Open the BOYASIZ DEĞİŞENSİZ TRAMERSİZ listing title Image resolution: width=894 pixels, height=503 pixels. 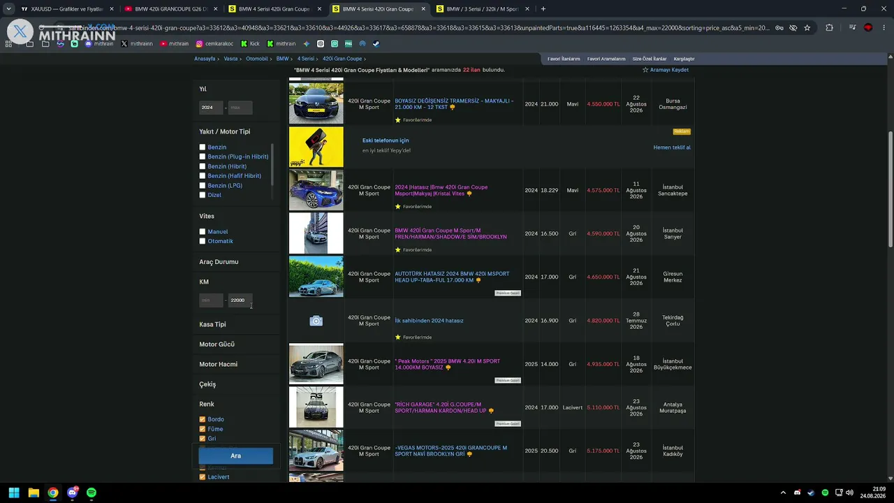(454, 104)
